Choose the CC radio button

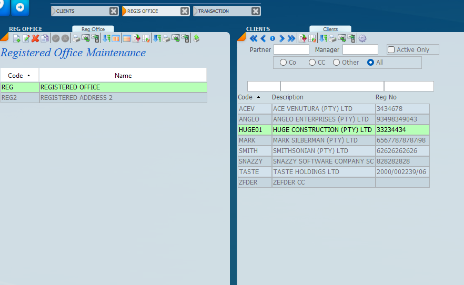(x=312, y=63)
